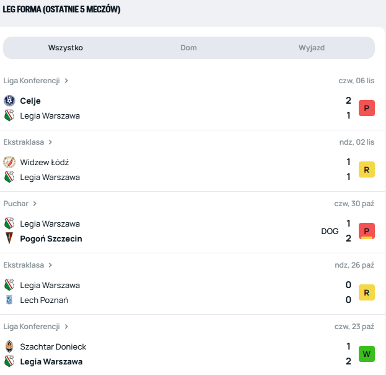This screenshot has width=386, height=375.
Task: Click the Pogoń Szczecin team name
Action: pos(51,238)
